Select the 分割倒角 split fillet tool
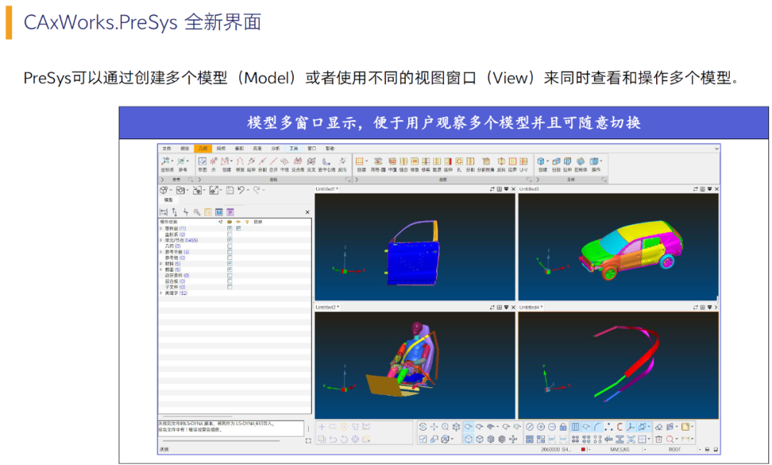772x465 pixels. pos(485,164)
